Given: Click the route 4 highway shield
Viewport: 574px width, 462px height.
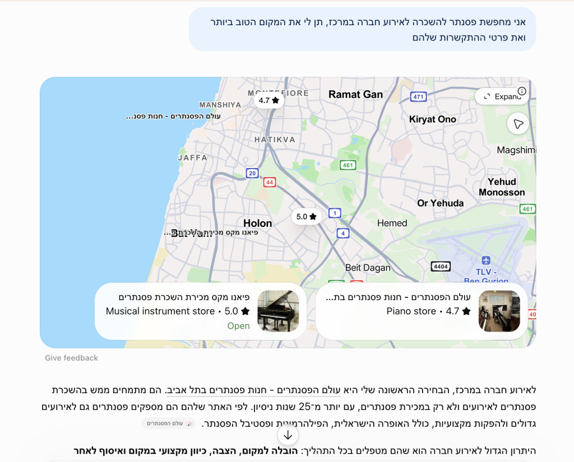Looking at the screenshot, I should click(343, 233).
